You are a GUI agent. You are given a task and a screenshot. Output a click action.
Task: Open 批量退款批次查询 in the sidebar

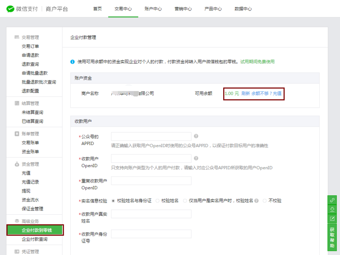(39, 82)
